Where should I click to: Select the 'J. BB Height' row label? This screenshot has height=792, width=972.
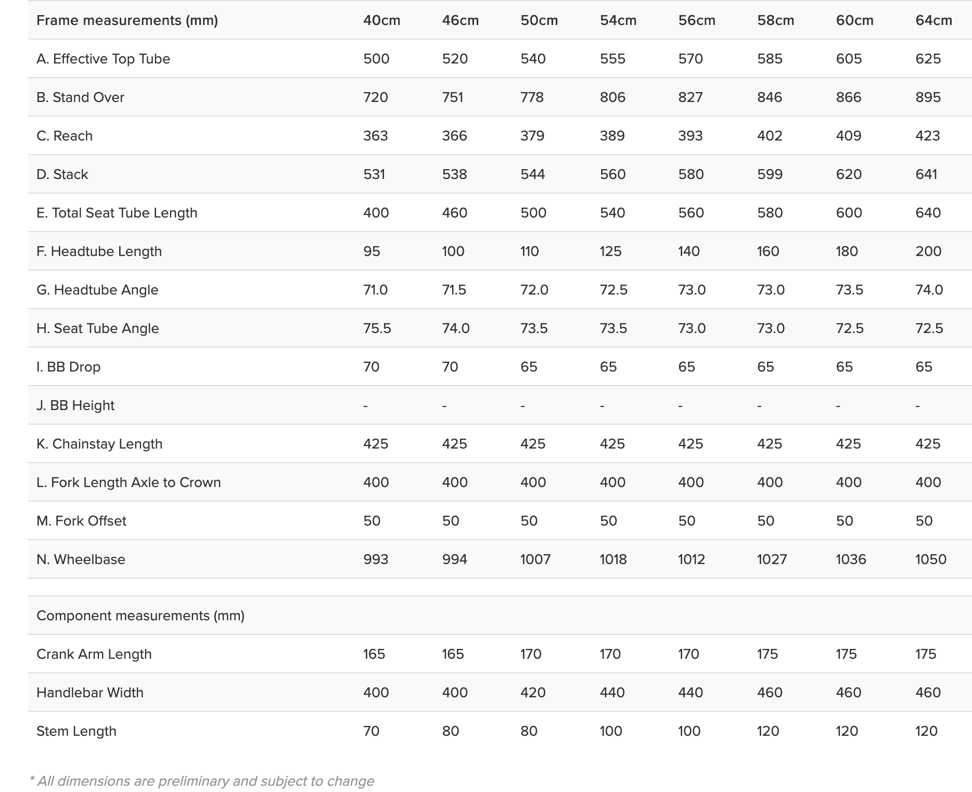tap(75, 405)
